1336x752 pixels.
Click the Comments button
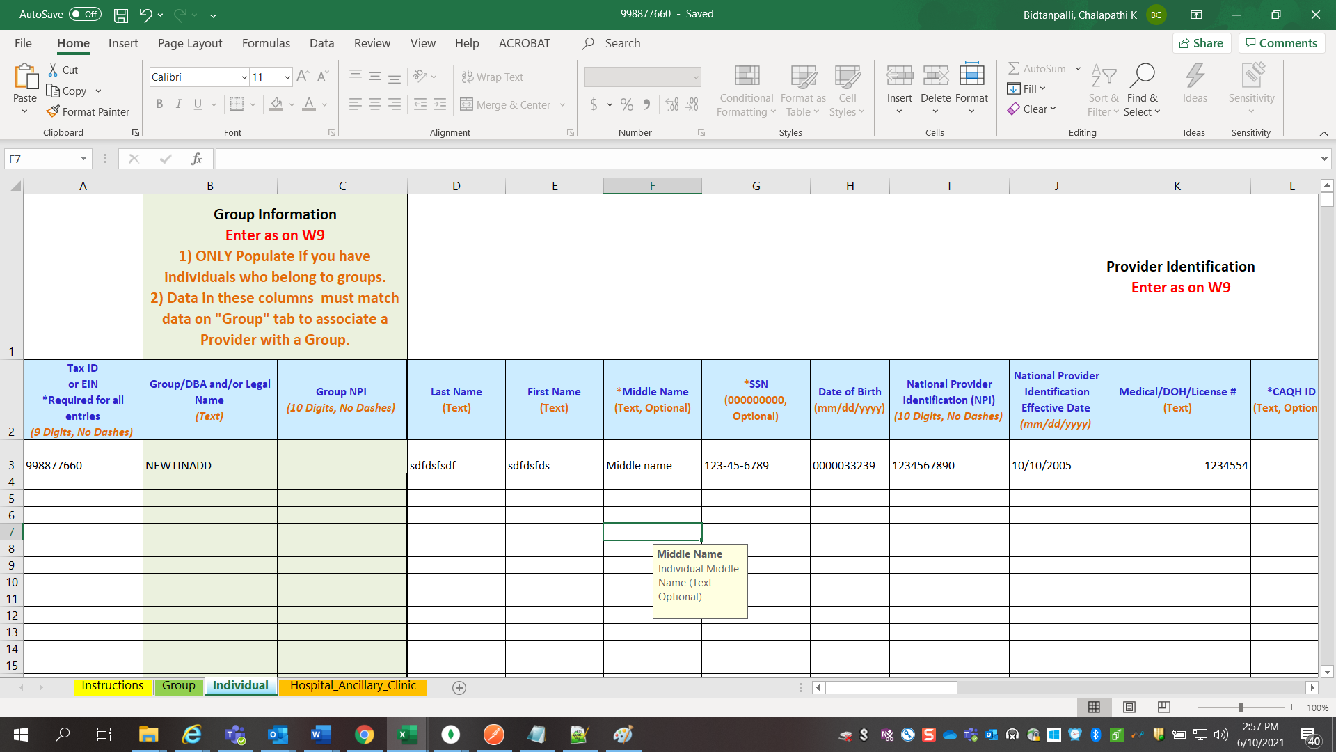[1281, 43]
